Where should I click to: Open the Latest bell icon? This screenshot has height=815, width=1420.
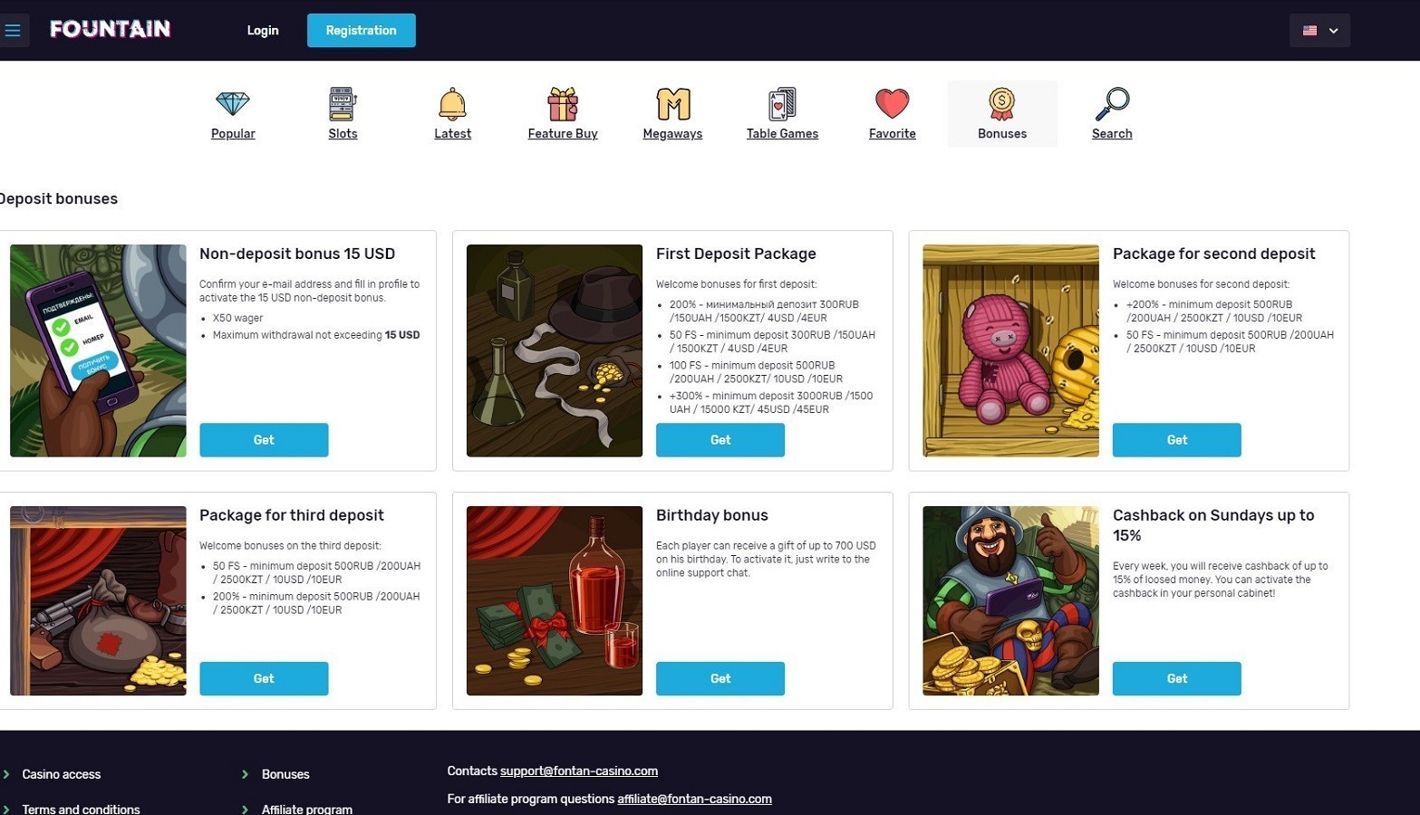tap(452, 104)
